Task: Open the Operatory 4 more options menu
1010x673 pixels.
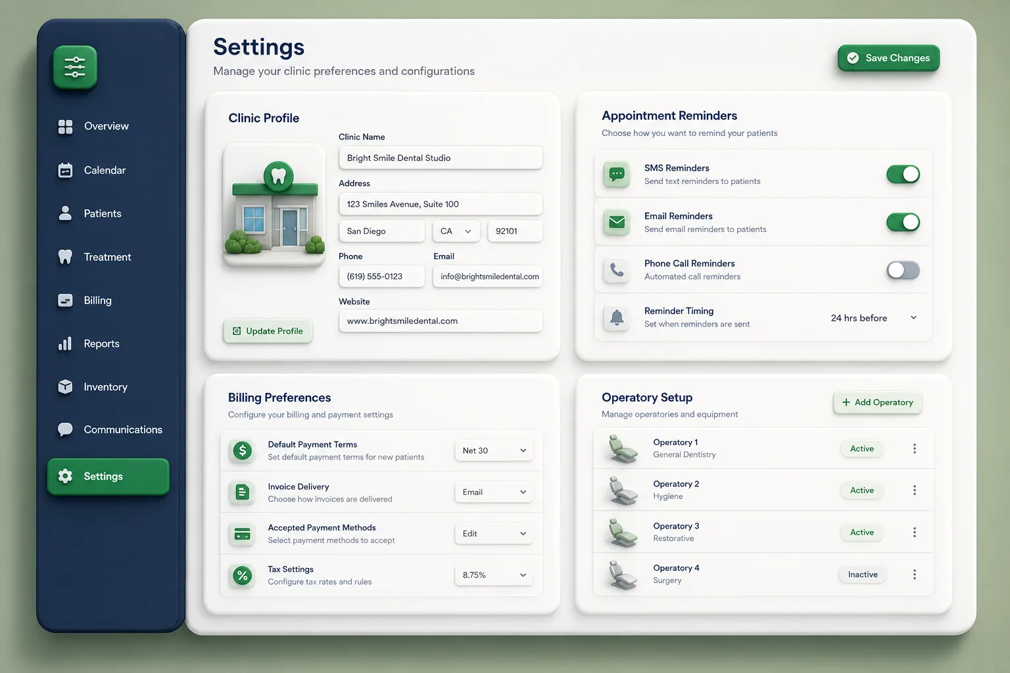Action: point(914,574)
